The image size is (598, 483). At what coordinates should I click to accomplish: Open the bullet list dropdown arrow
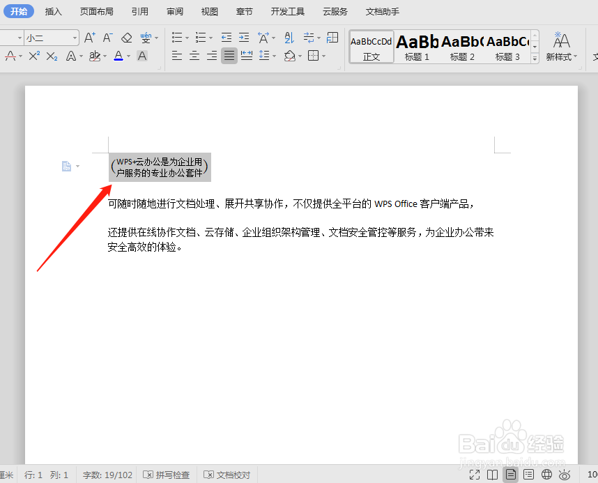point(187,36)
